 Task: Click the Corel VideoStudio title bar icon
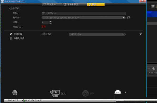[x=2, y=1]
